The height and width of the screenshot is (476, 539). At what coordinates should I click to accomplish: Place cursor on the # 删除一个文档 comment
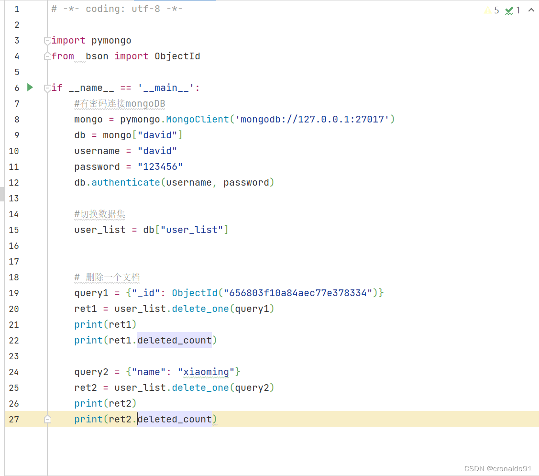point(107,277)
